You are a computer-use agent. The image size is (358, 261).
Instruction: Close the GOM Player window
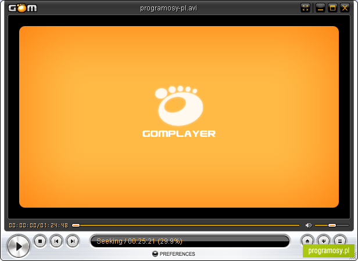pos(345,8)
